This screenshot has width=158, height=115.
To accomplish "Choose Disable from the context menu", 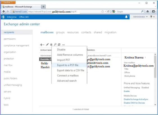I will tap(69, 50).
